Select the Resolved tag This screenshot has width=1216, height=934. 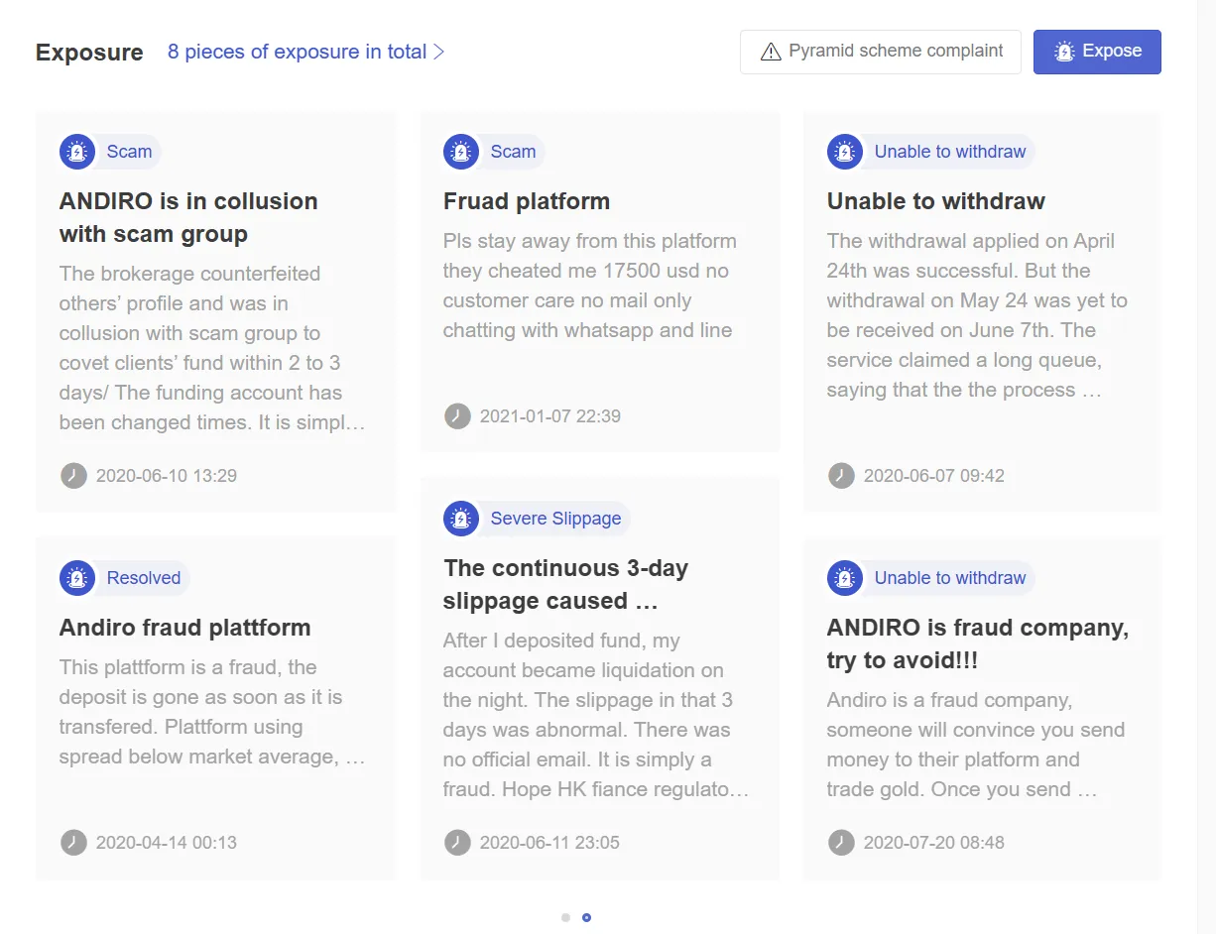[143, 578]
